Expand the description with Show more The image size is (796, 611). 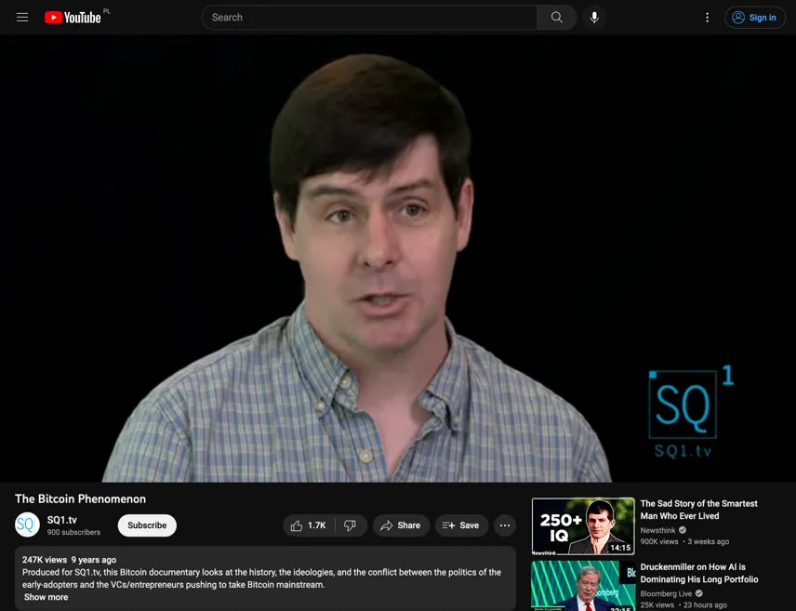[46, 597]
